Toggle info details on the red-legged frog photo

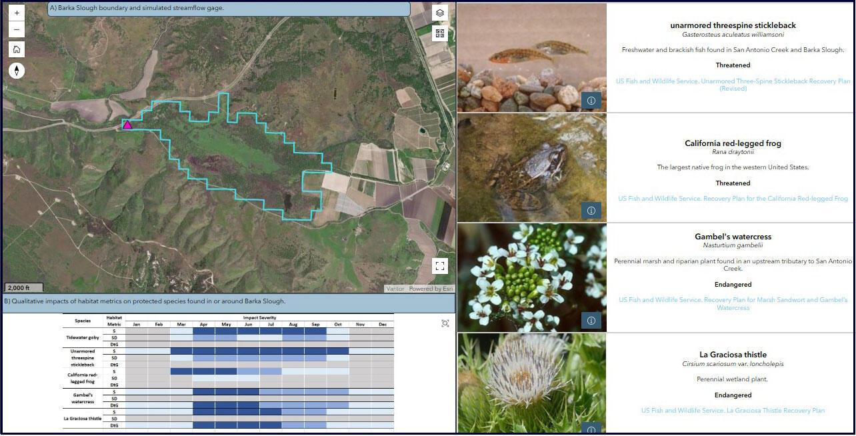coord(591,211)
